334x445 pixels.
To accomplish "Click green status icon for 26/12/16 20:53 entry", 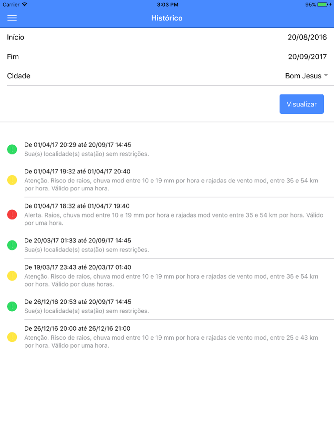I will tap(12, 306).
